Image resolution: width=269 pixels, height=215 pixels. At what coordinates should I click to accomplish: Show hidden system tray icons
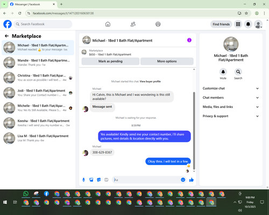click(x=235, y=202)
